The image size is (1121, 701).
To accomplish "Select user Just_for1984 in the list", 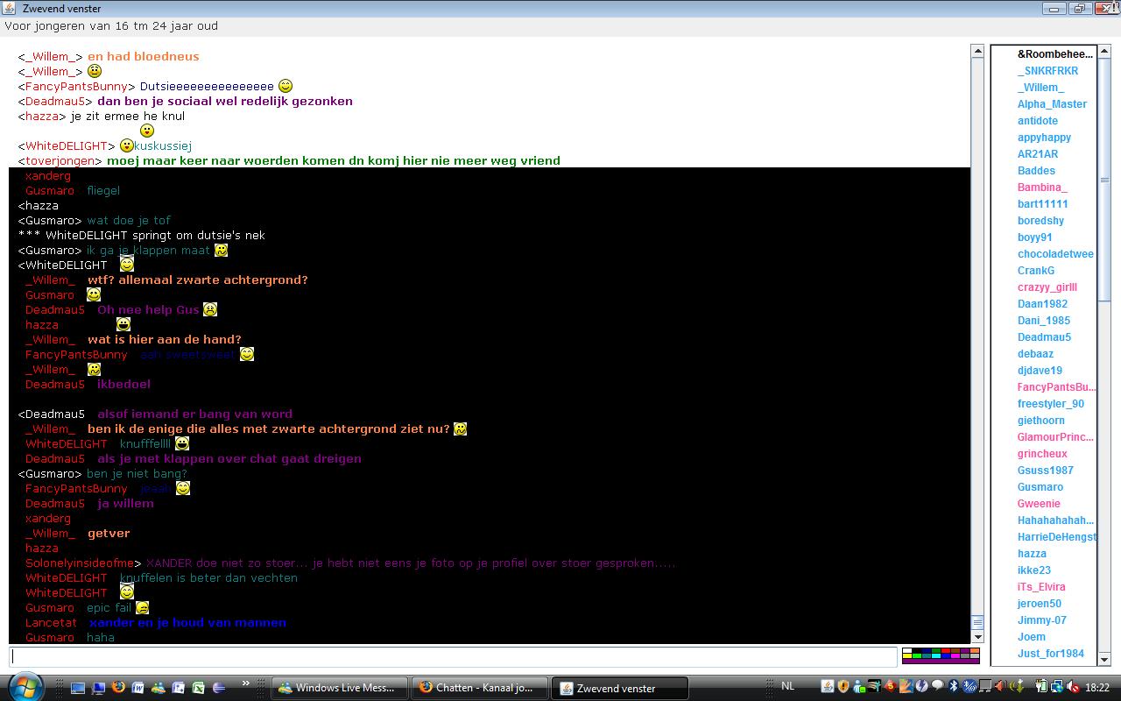I will point(1050,654).
